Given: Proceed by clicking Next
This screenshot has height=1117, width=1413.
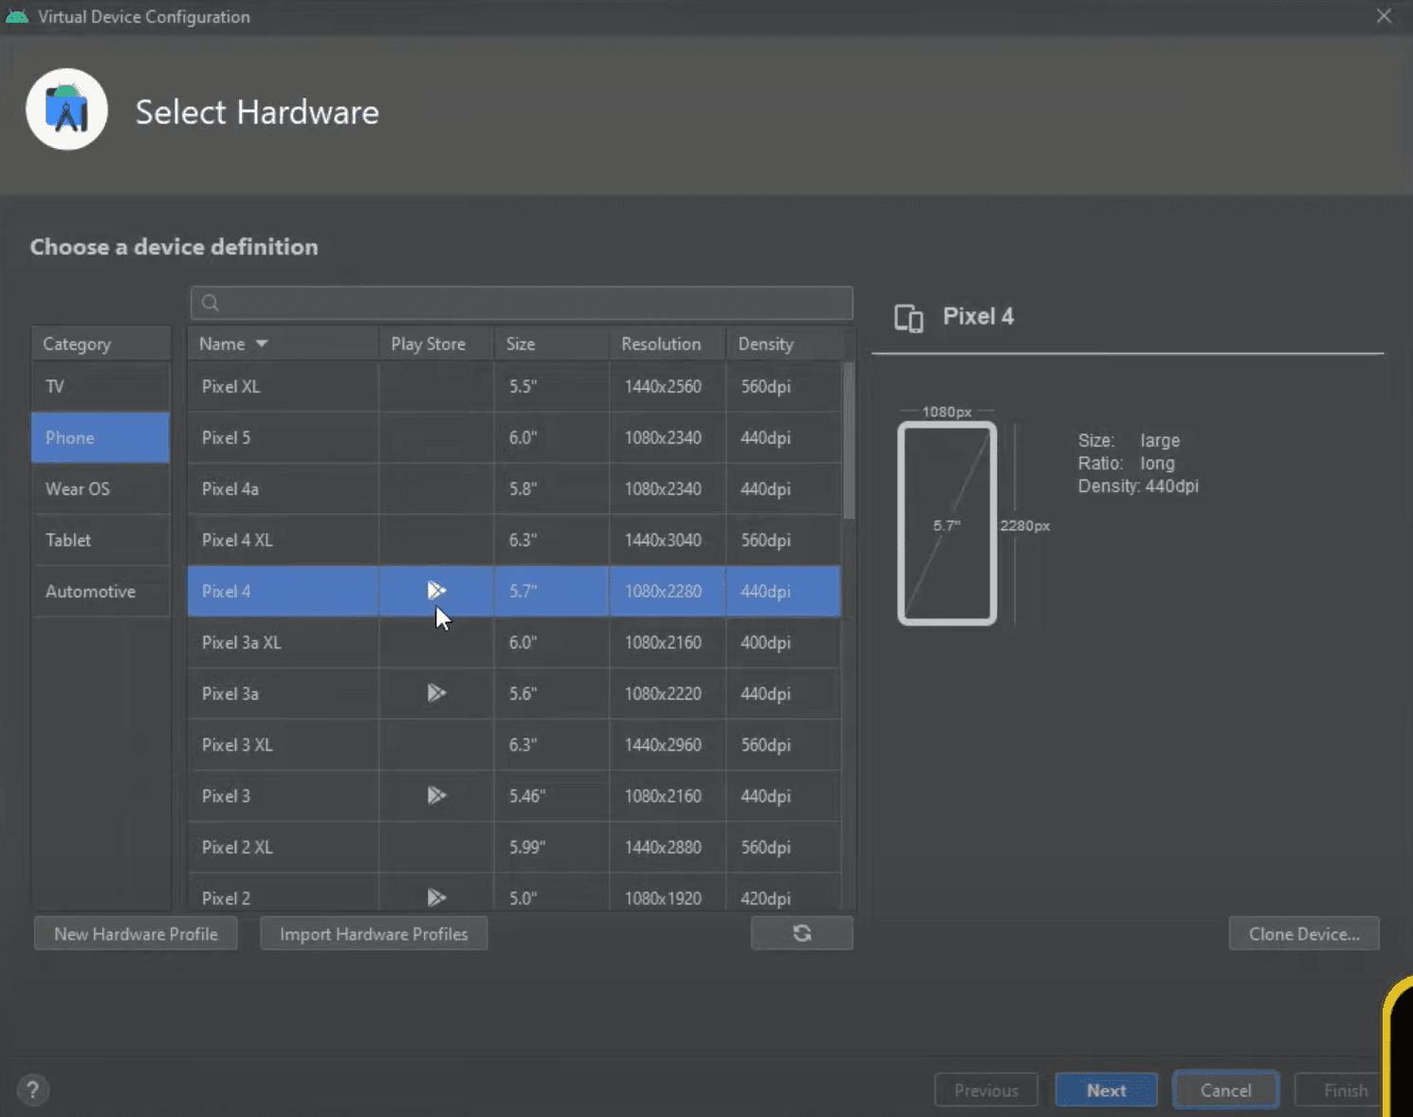Looking at the screenshot, I should pyautogui.click(x=1106, y=1090).
